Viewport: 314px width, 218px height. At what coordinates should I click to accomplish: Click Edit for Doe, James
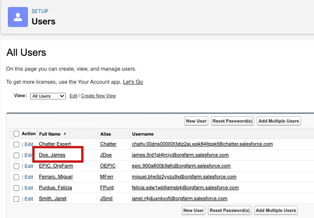pos(28,155)
